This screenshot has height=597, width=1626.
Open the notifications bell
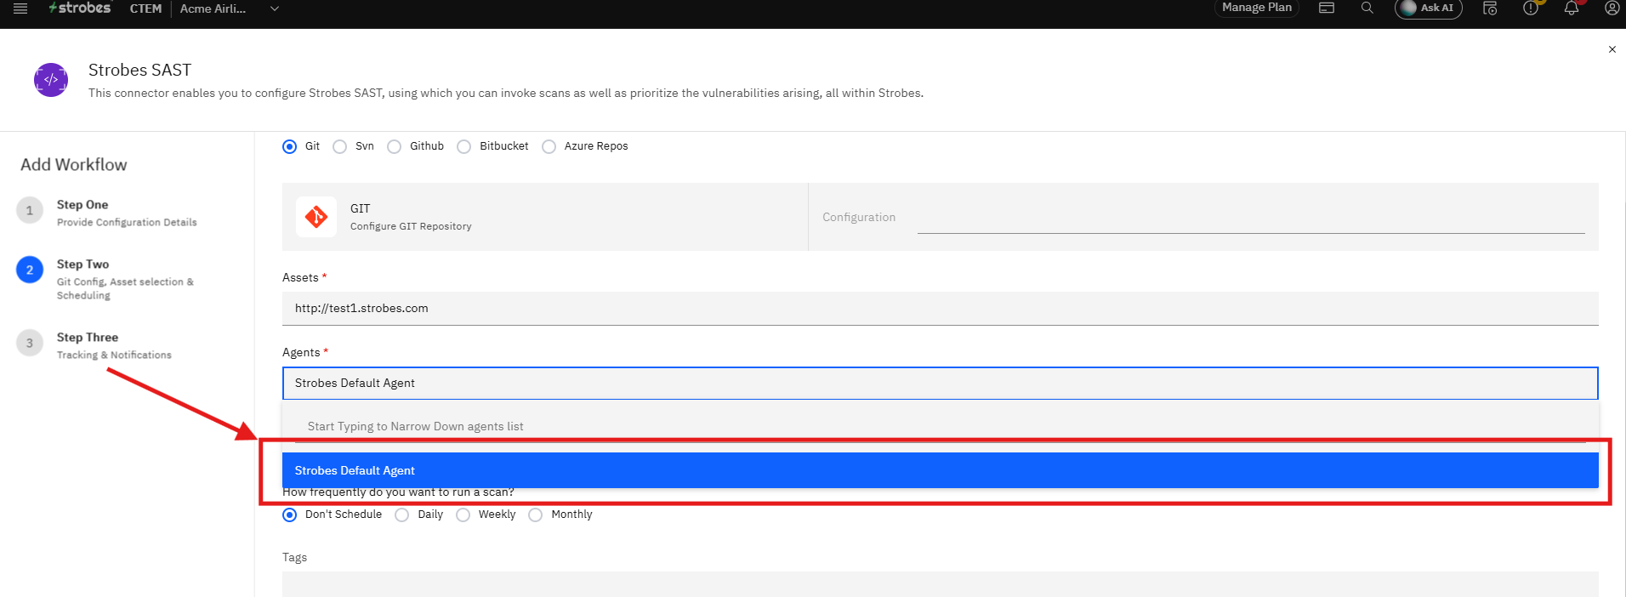[x=1572, y=8]
